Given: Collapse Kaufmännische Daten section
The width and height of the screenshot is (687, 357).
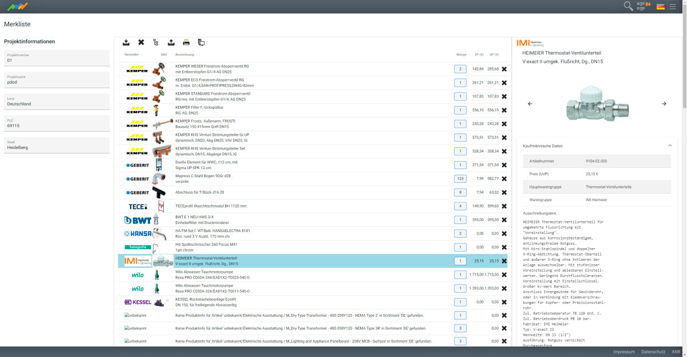Looking at the screenshot, I should (670, 146).
